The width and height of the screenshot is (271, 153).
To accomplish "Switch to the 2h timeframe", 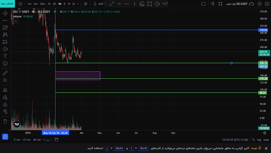I will click(x=55, y=4).
